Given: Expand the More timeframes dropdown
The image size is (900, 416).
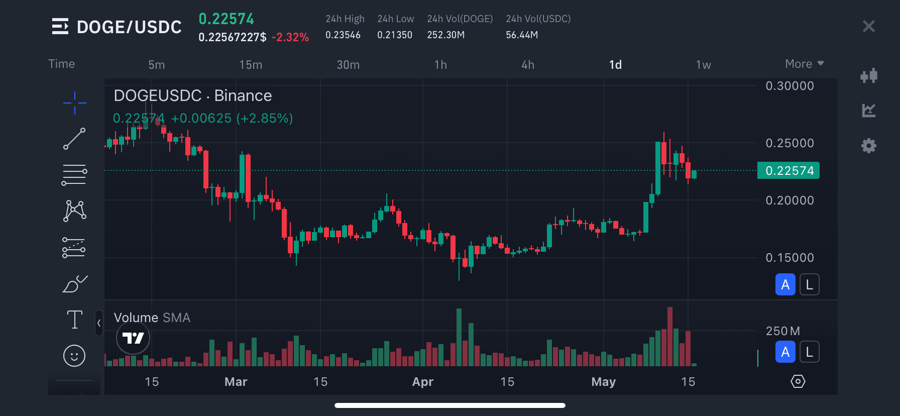Looking at the screenshot, I should (805, 64).
